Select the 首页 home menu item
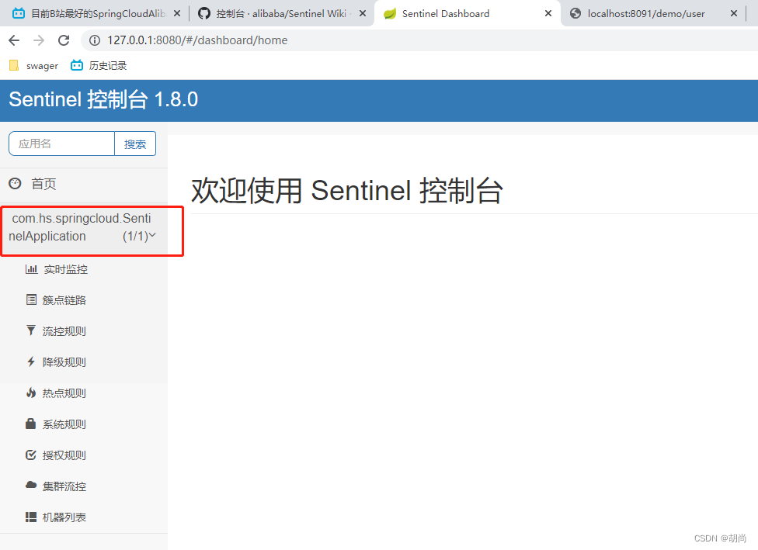 pos(43,184)
